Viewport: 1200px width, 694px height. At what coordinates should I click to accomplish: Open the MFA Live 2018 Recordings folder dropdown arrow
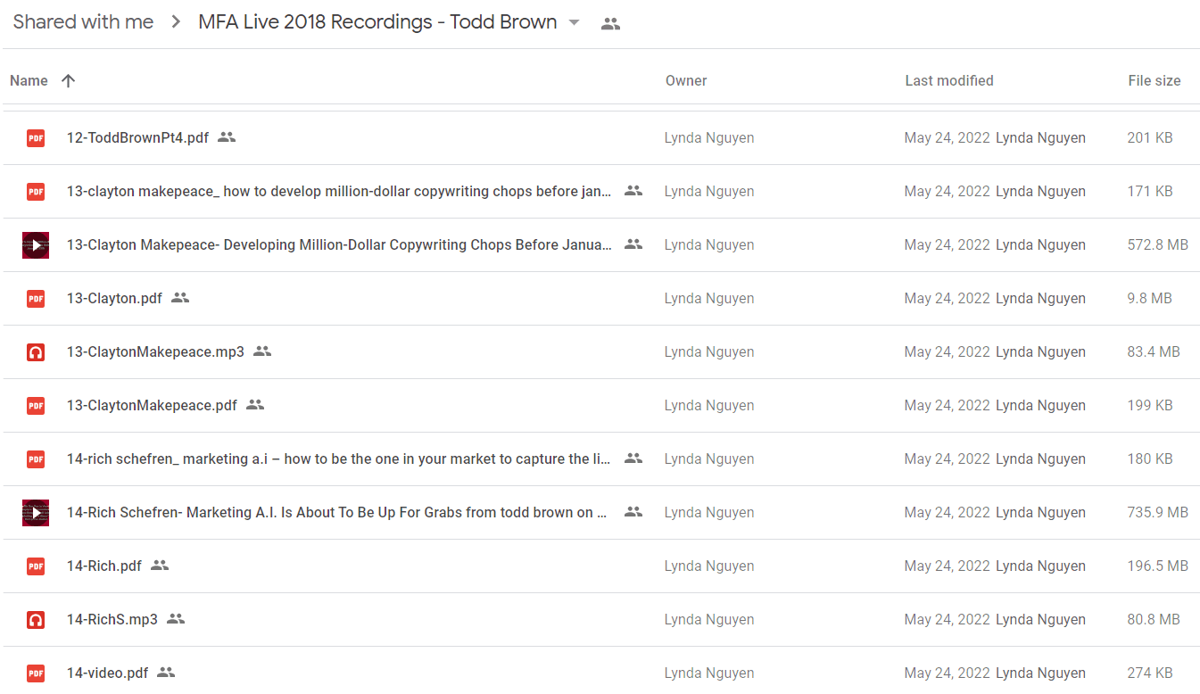(x=574, y=22)
